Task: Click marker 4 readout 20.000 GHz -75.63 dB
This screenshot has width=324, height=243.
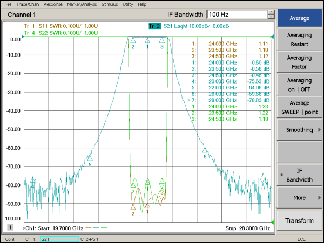Action: (231, 81)
